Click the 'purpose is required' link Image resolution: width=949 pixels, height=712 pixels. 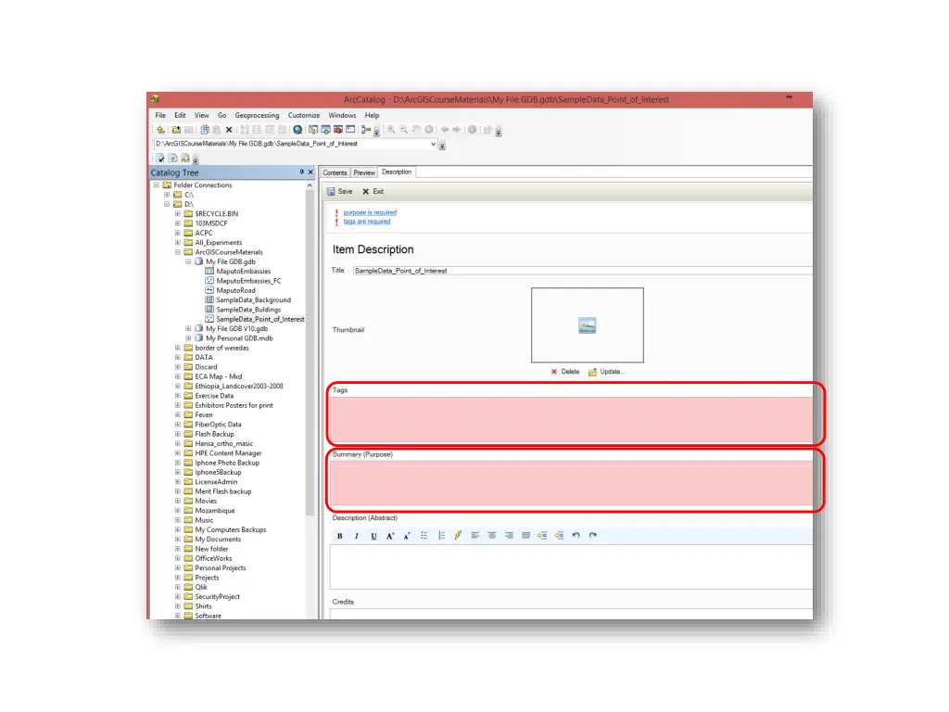pos(370,212)
